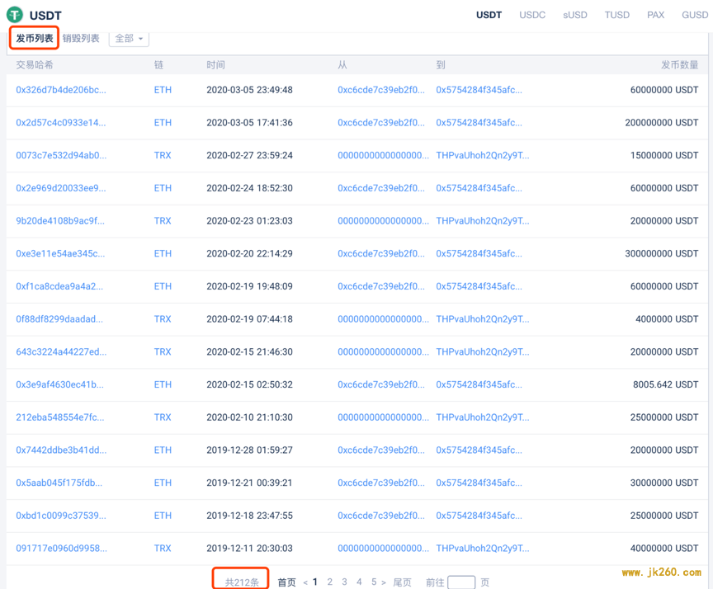Click the 链 column header
Screen dimensions: 713x589
[x=158, y=65]
